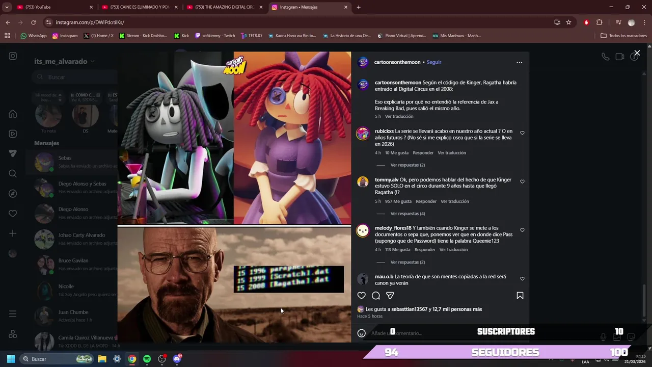Screen dimensions: 652x367
Task: Like mau.o.b's comment with the heart
Action: pos(522,279)
